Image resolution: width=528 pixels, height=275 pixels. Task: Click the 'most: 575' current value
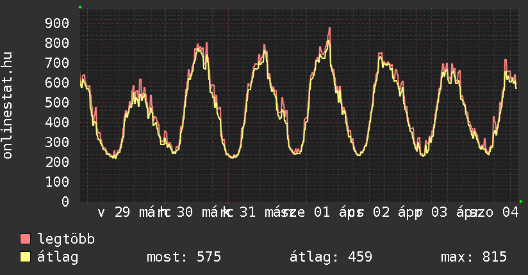point(184,257)
